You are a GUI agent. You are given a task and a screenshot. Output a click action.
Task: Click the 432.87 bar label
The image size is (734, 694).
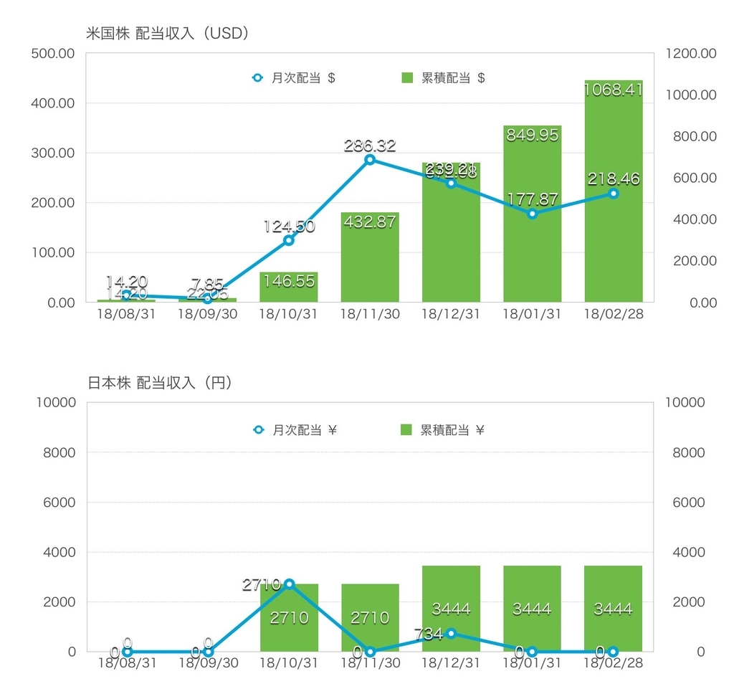[370, 222]
